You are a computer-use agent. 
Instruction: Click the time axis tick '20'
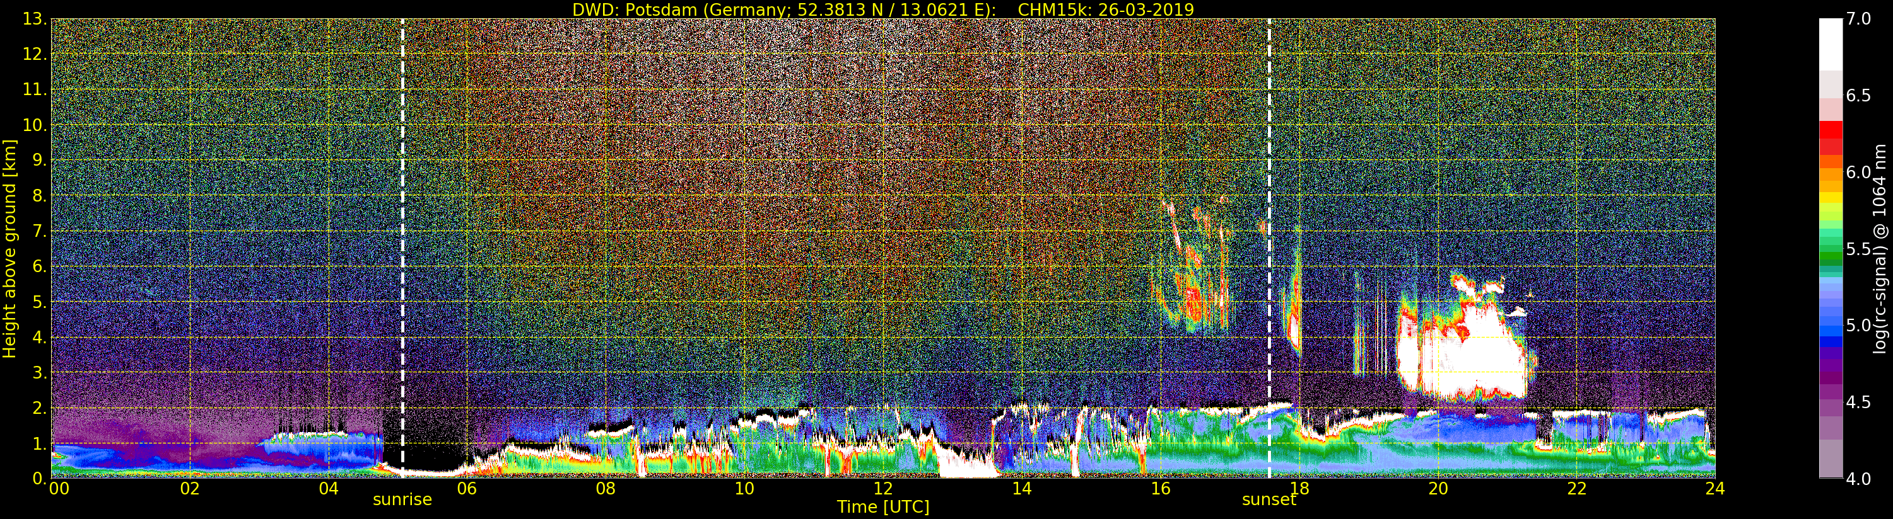[x=1438, y=489]
